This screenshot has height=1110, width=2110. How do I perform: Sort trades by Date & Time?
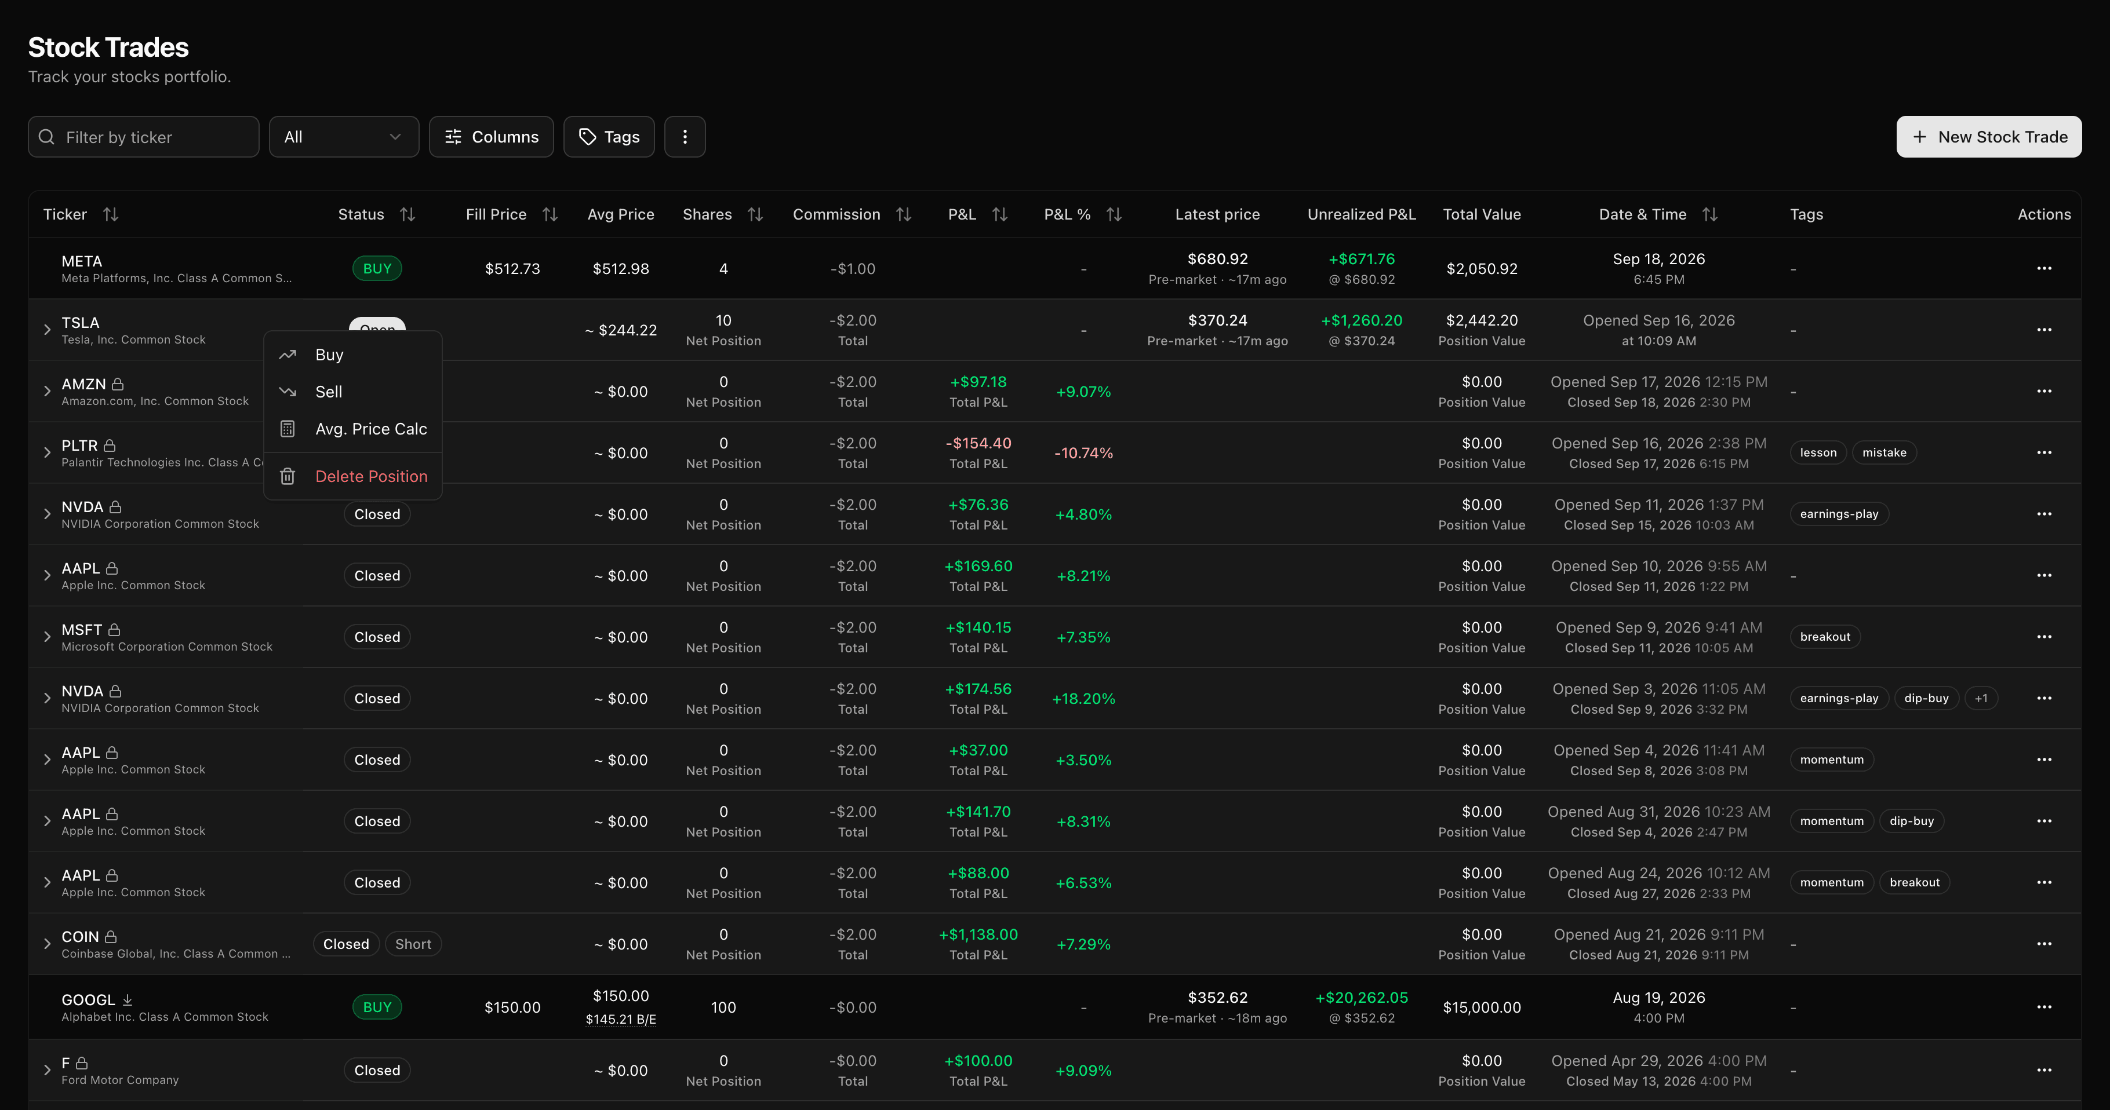tap(1709, 214)
